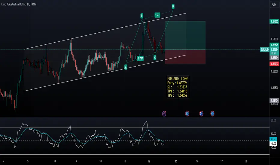Image resolution: width=280 pixels, height=165 pixels.
Task: Select the pattern point label C
Action: coord(155,58)
